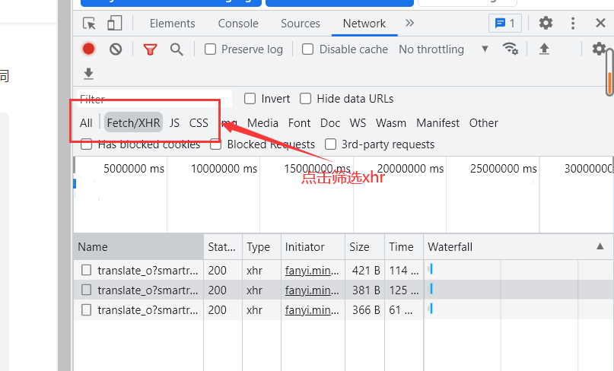
Task: Toggle the red filter funnel icon
Action: tap(150, 49)
